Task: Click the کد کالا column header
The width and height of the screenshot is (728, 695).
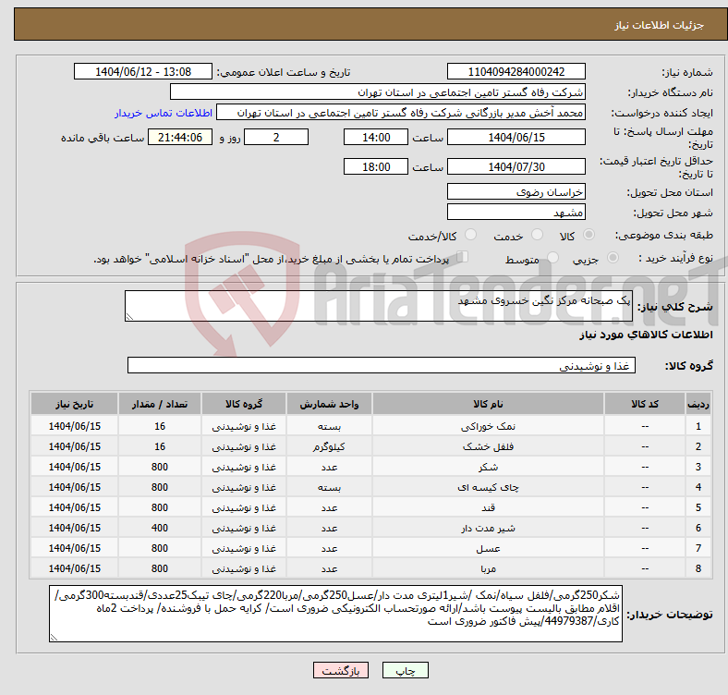Action: click(645, 404)
